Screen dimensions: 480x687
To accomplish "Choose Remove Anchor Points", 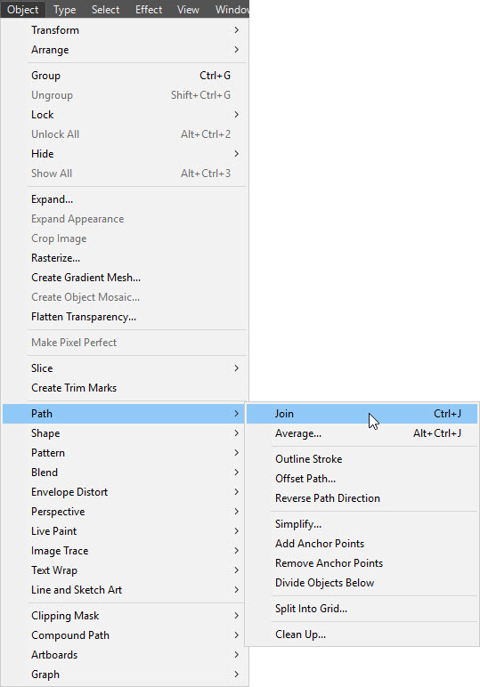I will [x=362, y=563].
